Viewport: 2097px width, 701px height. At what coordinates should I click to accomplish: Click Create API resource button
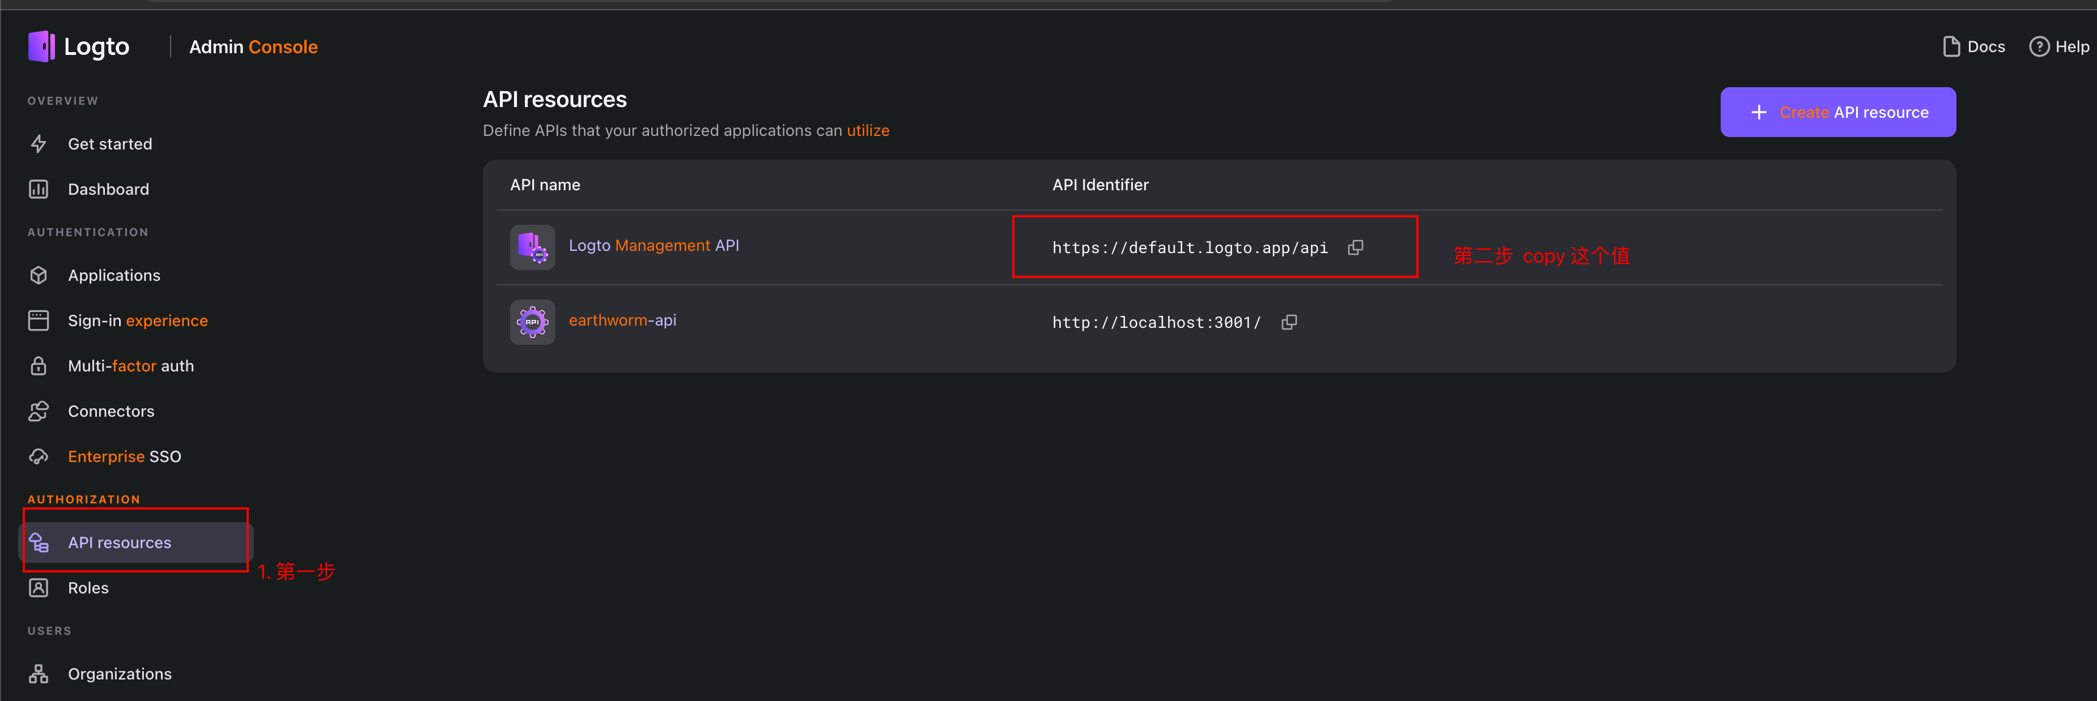pyautogui.click(x=1837, y=112)
